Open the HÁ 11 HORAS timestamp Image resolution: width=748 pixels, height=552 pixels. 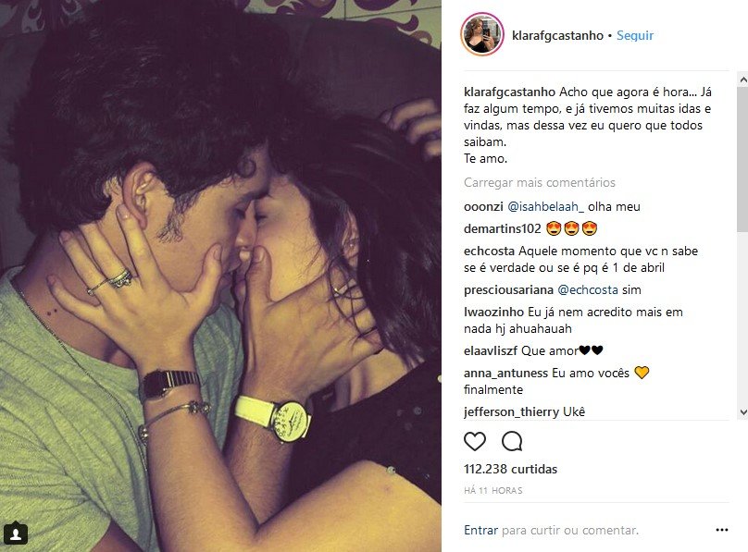click(492, 491)
